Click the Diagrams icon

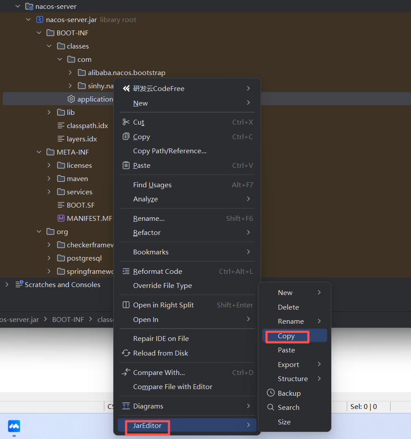126,406
